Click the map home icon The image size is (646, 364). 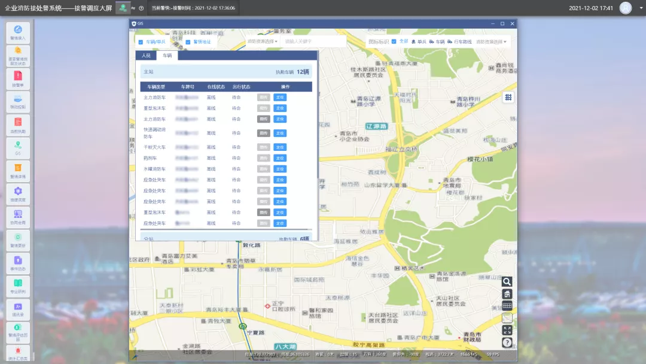507,294
